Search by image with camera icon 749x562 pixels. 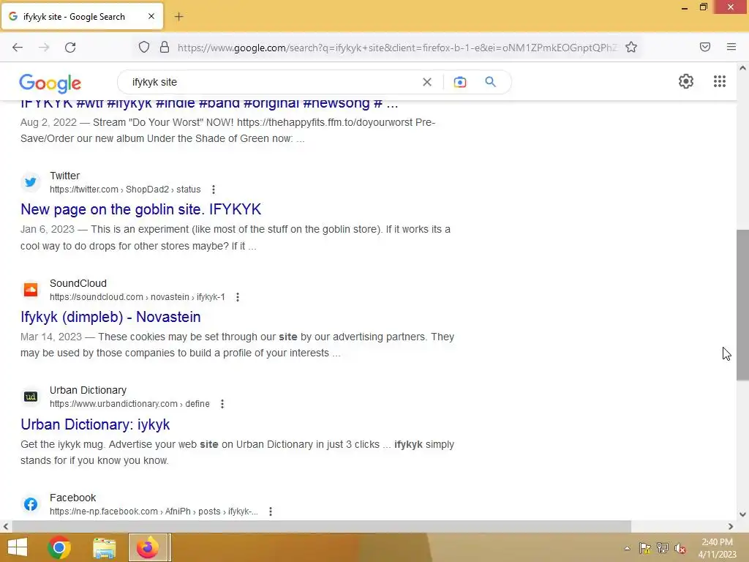459,82
